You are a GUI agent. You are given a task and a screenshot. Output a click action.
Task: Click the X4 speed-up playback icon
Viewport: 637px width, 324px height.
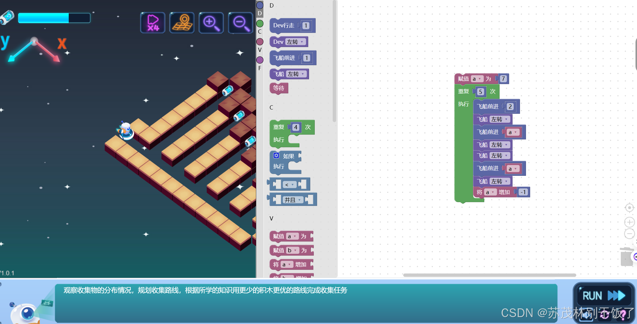point(153,23)
